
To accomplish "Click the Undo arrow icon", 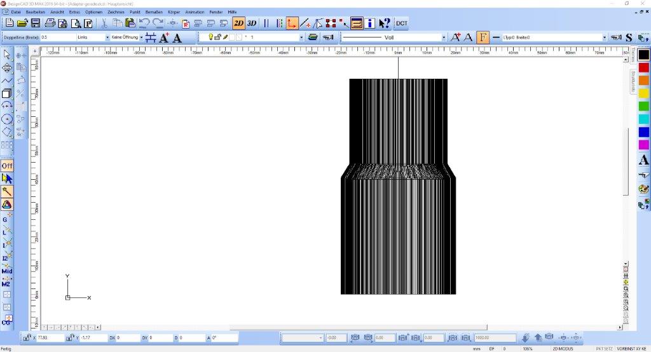I will [144, 24].
